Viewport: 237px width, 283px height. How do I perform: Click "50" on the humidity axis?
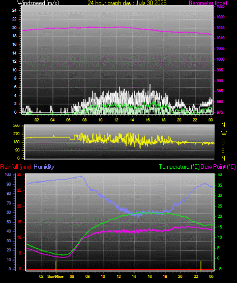pyautogui.click(x=9, y=222)
